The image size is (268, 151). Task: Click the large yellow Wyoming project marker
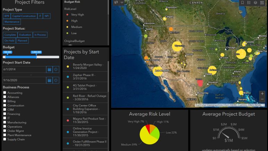pyautogui.click(x=177, y=46)
